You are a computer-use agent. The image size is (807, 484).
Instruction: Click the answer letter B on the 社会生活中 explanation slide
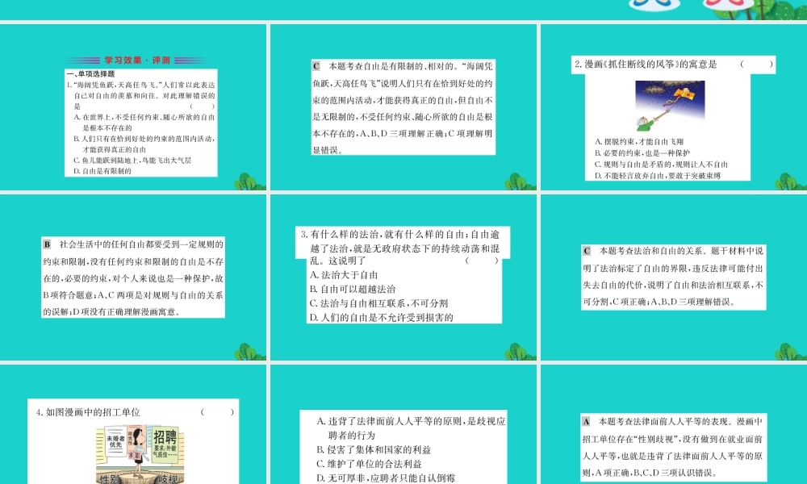47,244
